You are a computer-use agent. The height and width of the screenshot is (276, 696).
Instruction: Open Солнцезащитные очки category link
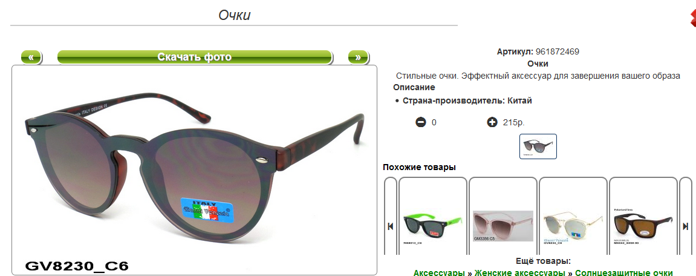(623, 272)
